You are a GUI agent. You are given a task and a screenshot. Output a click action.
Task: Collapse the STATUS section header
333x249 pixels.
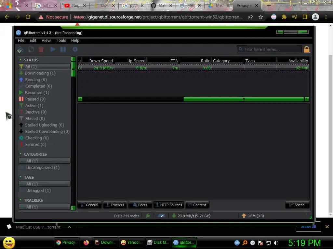tap(31, 60)
